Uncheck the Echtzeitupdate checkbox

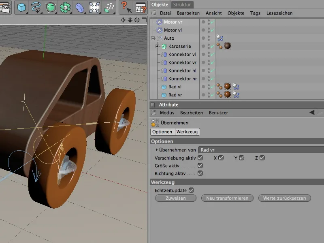point(192,190)
